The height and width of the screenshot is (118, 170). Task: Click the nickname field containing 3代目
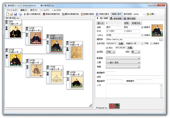click(x=123, y=35)
